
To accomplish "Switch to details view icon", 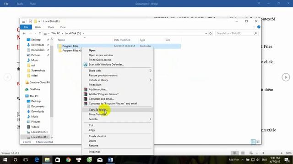I will pyautogui.click(x=253, y=142).
